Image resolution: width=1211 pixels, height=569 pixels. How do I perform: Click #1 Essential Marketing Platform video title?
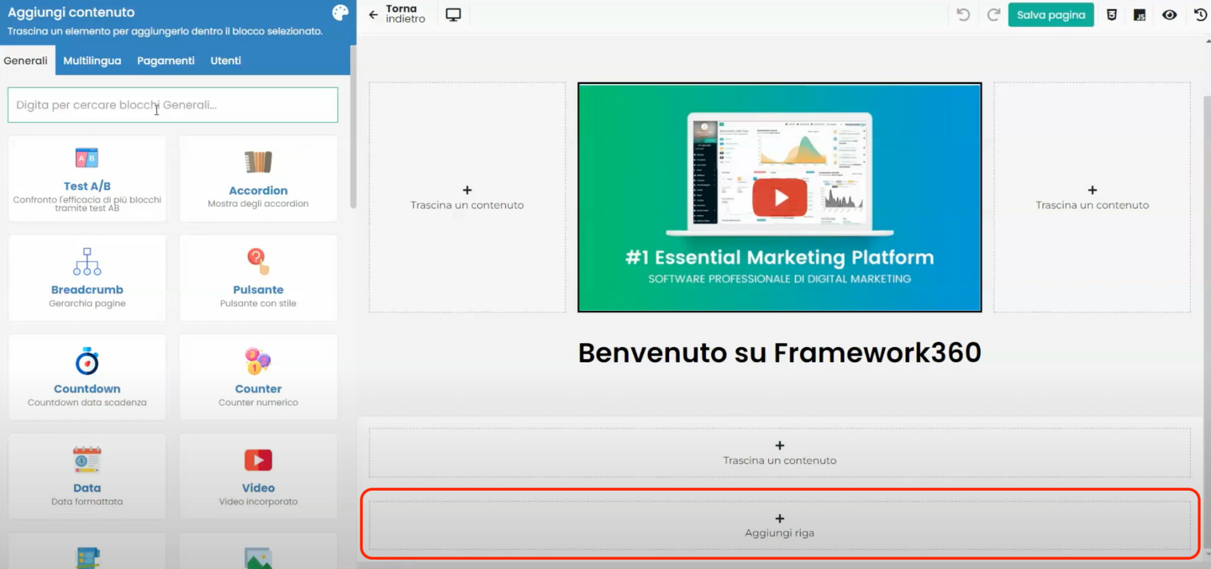point(780,257)
